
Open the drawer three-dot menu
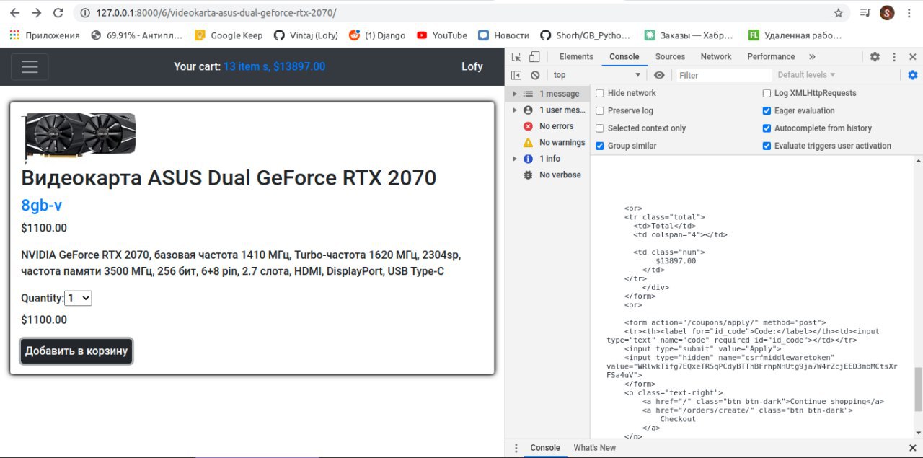tap(516, 448)
